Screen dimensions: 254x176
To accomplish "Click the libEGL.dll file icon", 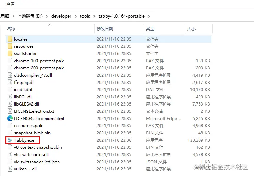I will pyautogui.click(x=10, y=97).
